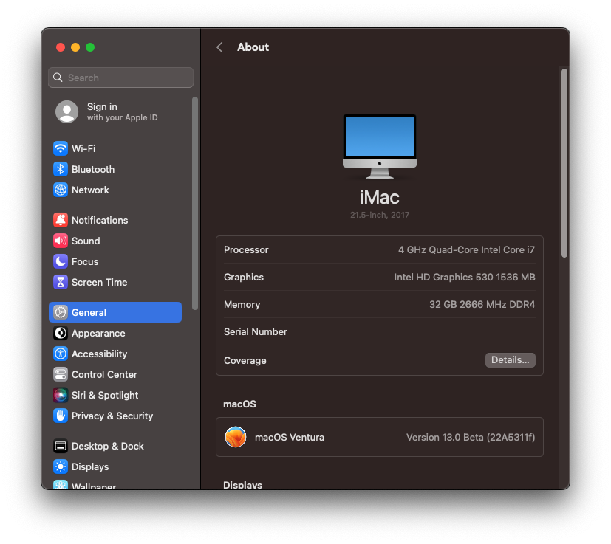611x544 pixels.
Task: Select the Bluetooth sidebar label
Action: click(x=93, y=169)
